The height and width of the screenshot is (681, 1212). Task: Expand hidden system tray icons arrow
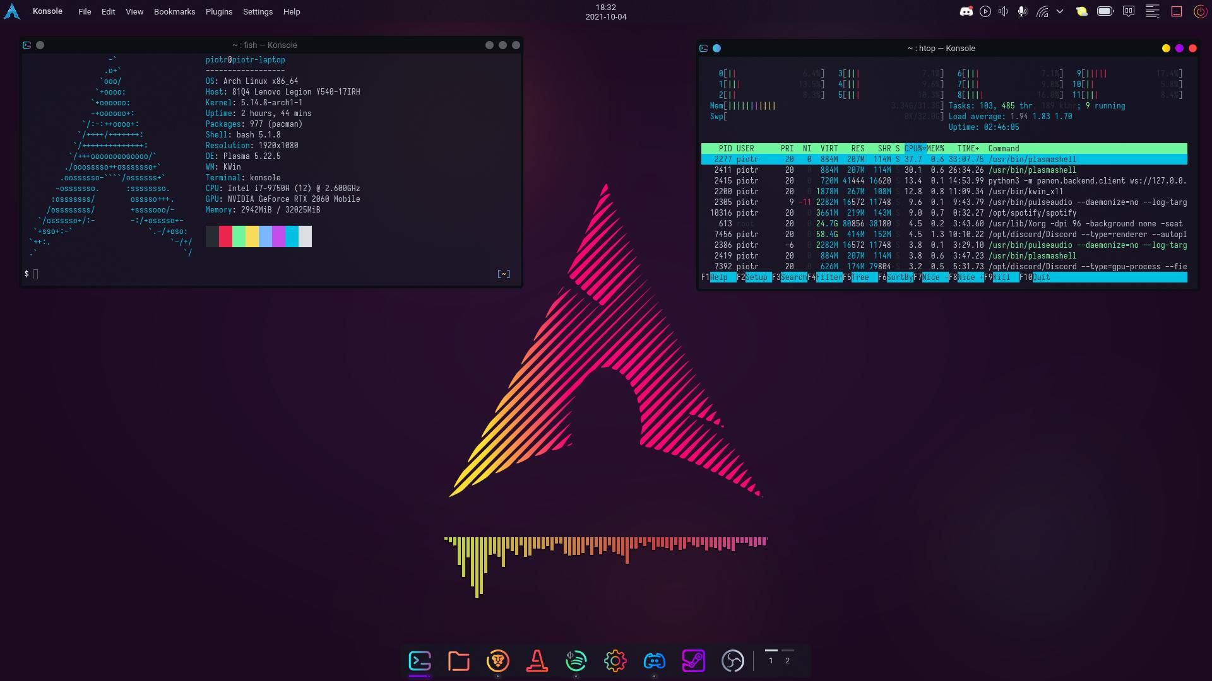(x=1060, y=11)
